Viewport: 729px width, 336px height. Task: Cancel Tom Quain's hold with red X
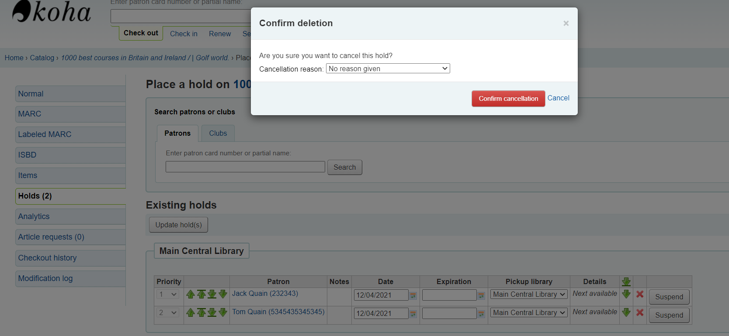(x=640, y=312)
